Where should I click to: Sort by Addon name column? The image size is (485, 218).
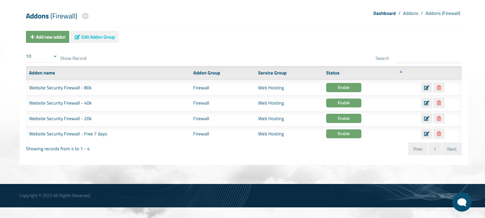pos(42,73)
